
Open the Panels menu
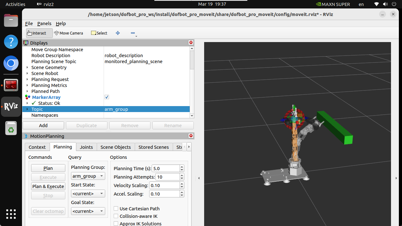point(44,24)
